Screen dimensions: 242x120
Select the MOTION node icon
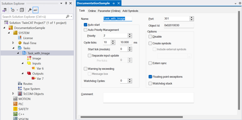pos(15,99)
